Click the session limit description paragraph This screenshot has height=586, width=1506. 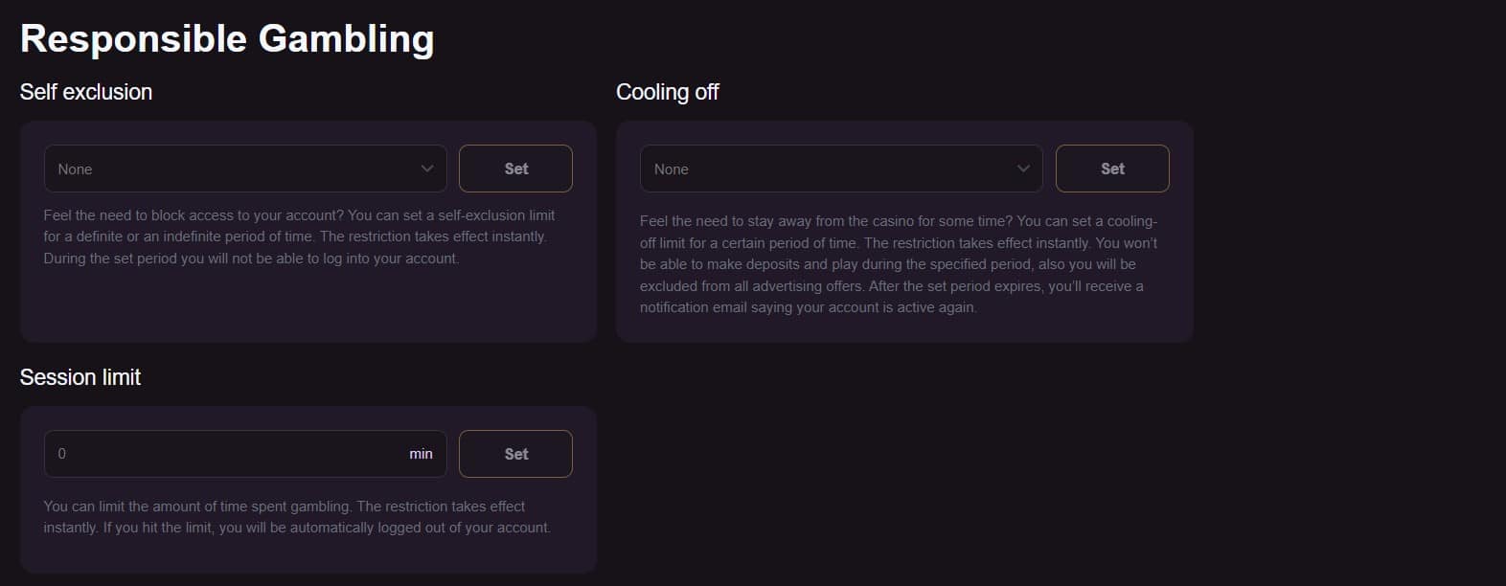point(297,517)
